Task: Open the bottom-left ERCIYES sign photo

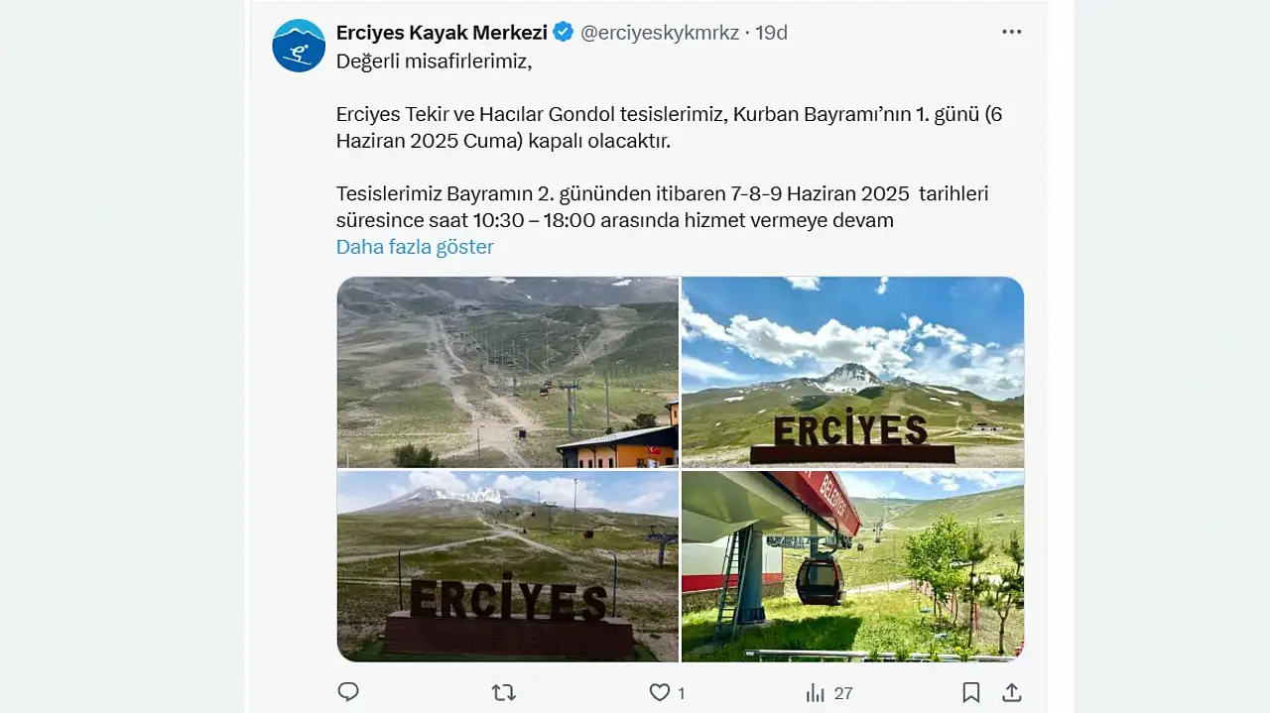Action: pyautogui.click(x=508, y=566)
